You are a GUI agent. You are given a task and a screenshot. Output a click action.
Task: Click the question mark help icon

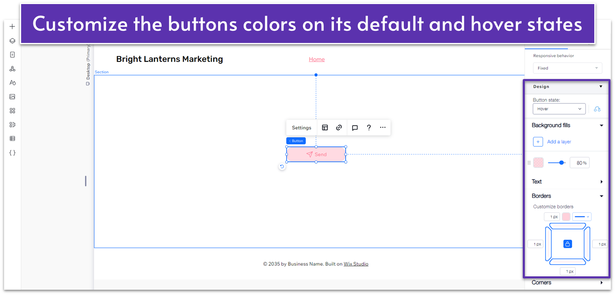point(369,128)
